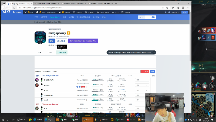Select the Game Mode nav item
216x122 pixels.
(55, 17)
